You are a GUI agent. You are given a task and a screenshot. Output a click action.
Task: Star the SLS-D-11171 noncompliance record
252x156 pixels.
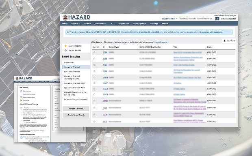pyautogui.click(x=94, y=108)
